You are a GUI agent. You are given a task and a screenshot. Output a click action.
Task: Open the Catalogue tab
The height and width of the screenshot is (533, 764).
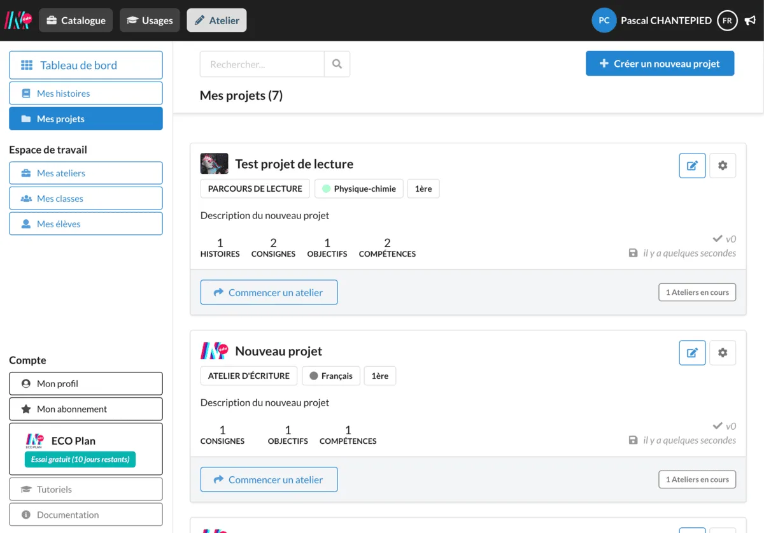[x=76, y=20]
